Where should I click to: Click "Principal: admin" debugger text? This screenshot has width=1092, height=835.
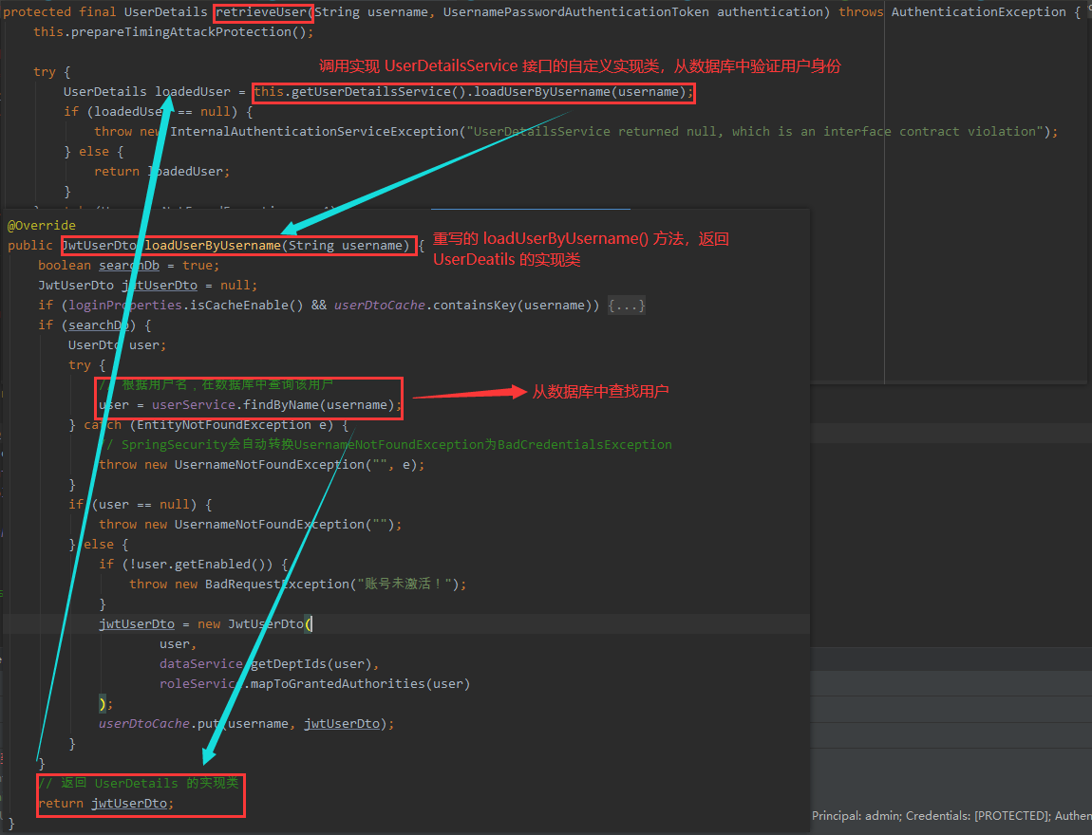tap(856, 815)
